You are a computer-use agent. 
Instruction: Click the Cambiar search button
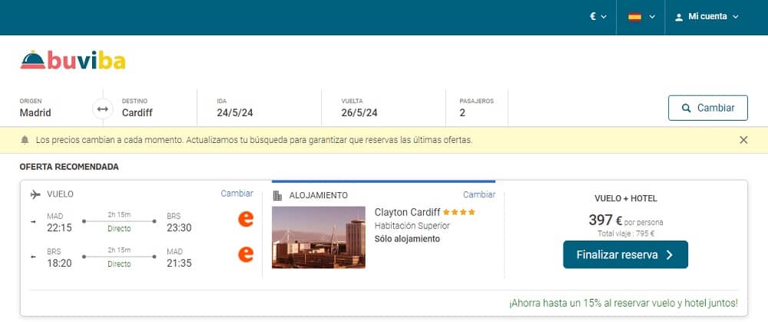pyautogui.click(x=708, y=108)
